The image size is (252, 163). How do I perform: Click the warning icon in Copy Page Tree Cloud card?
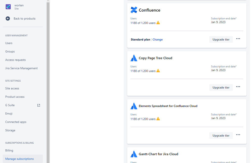tap(158, 71)
